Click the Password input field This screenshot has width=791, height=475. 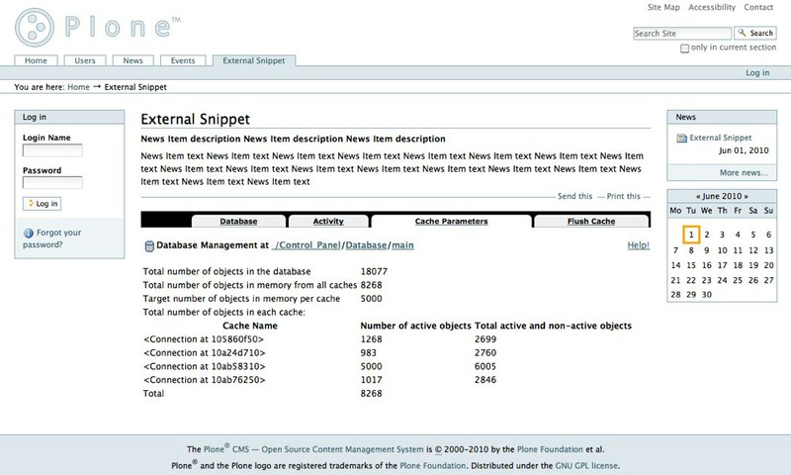pyautogui.click(x=52, y=183)
